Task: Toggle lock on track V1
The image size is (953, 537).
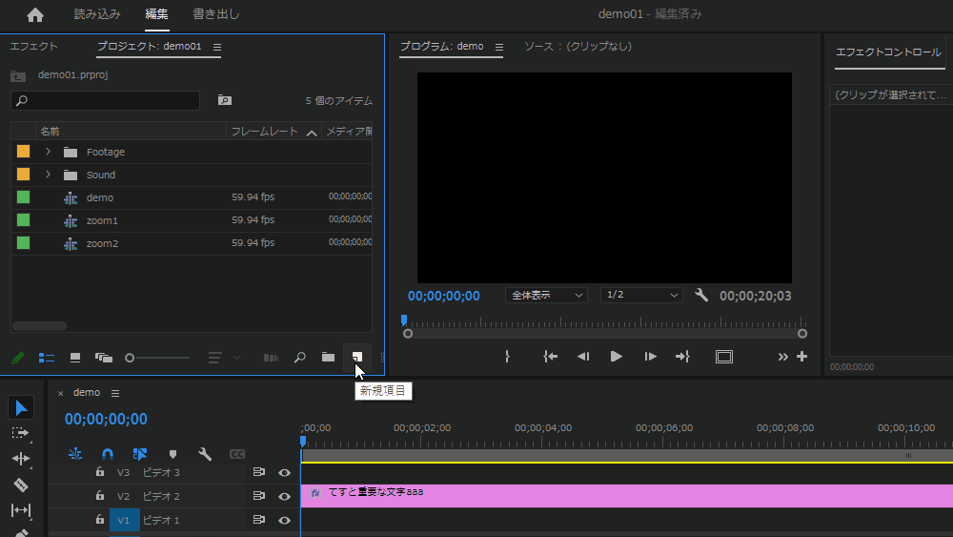Action: pyautogui.click(x=100, y=519)
